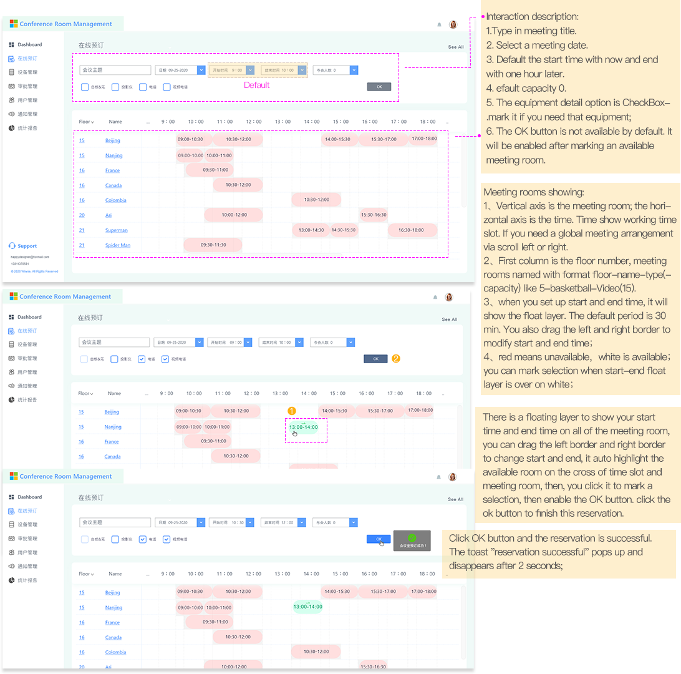The width and height of the screenshot is (681, 674).
Task: Open the user avatar in the top panel
Action: [x=453, y=24]
